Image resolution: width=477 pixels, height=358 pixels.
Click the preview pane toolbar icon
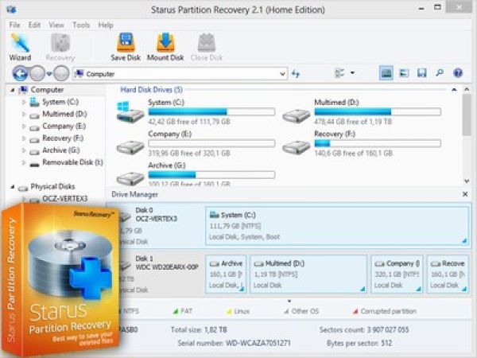coord(404,73)
